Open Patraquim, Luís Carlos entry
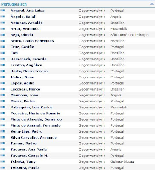The height and width of the screenshot is (170, 155). tap(31, 107)
